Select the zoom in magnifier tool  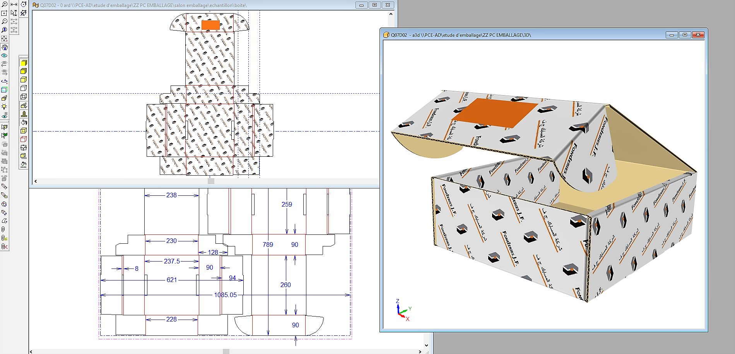(x=4, y=4)
